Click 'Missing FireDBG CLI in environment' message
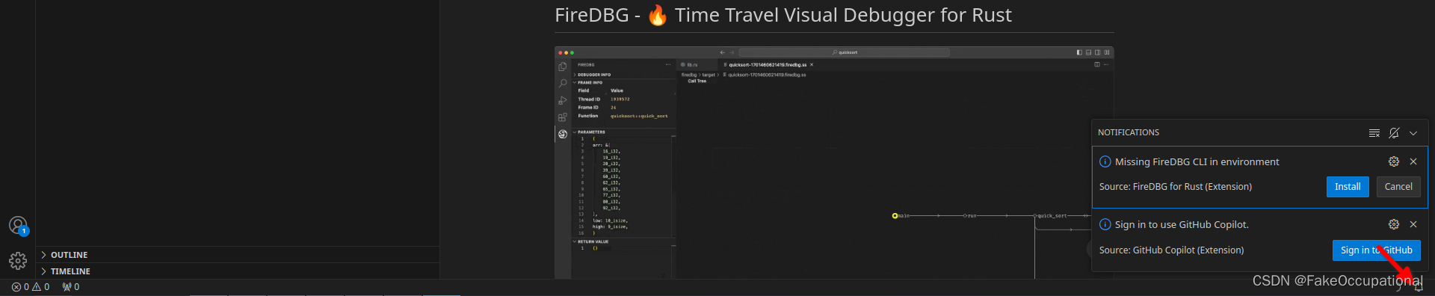The height and width of the screenshot is (296, 1435). 1197,161
